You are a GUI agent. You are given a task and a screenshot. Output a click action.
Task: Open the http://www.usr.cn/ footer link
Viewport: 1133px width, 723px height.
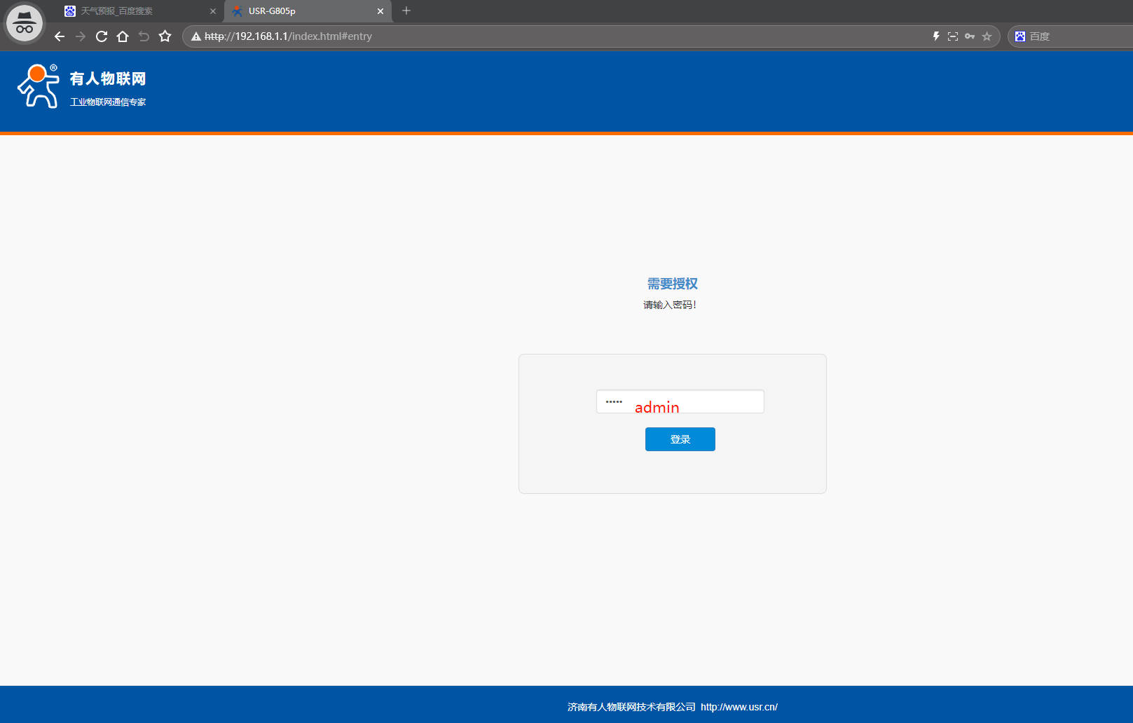coord(739,707)
